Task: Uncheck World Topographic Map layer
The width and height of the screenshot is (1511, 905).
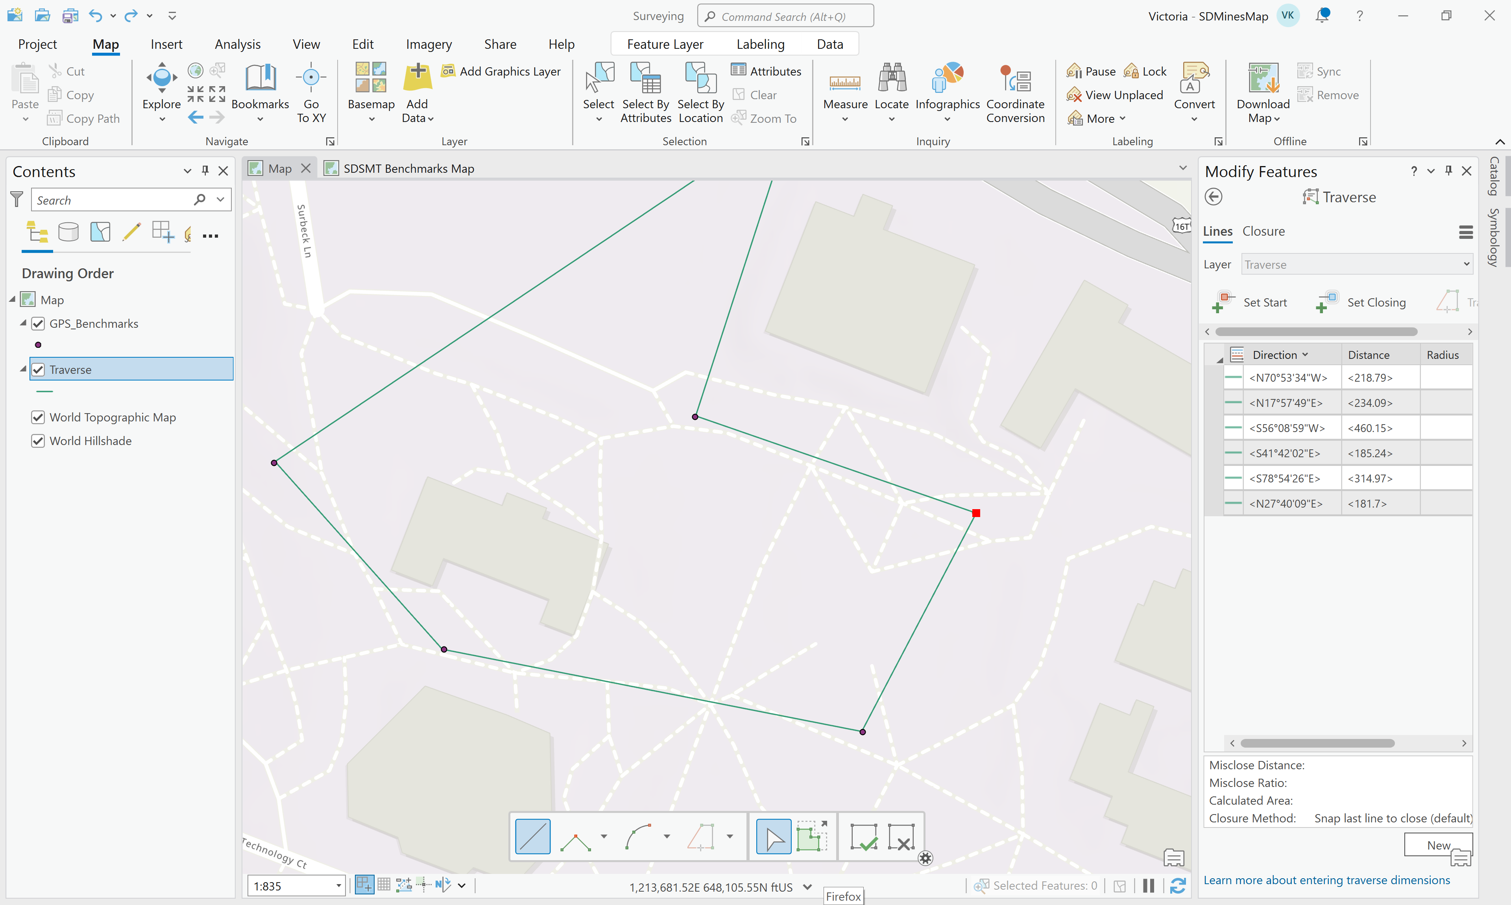Action: 38,417
